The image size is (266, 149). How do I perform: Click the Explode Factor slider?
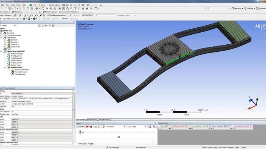(105, 15)
